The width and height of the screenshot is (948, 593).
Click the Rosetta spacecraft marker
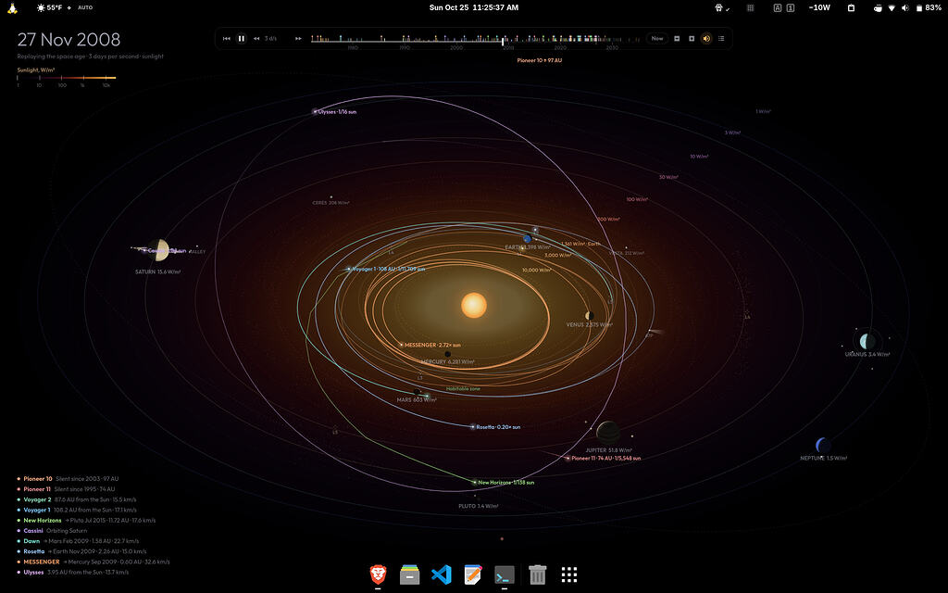pos(473,426)
